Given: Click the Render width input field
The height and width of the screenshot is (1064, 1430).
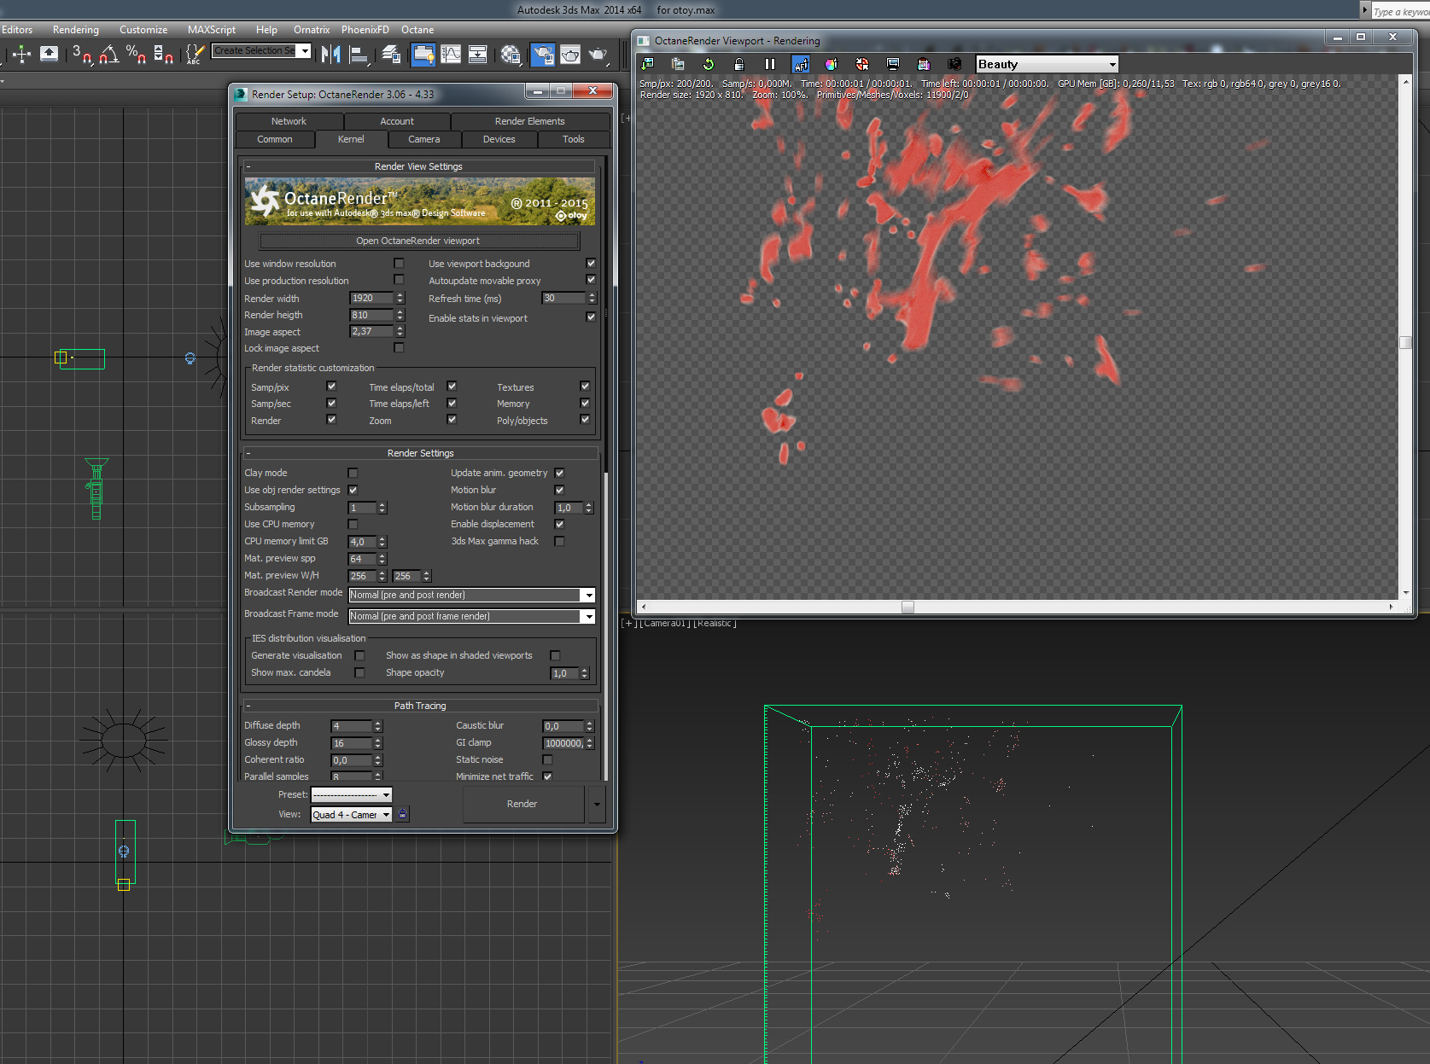Looking at the screenshot, I should 371,298.
